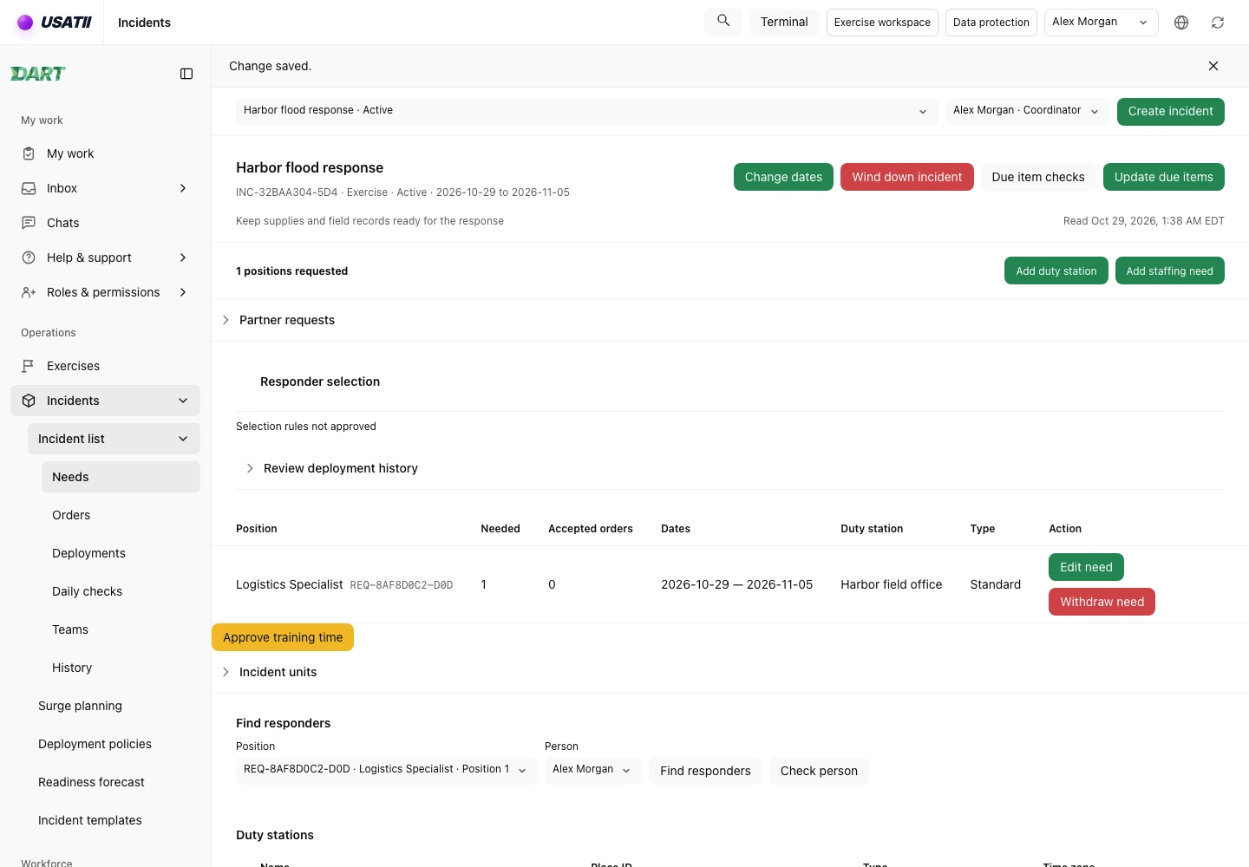Open the Position REQ-8AF8D0C2-D0D dropdown
1249x867 pixels.
coord(387,770)
